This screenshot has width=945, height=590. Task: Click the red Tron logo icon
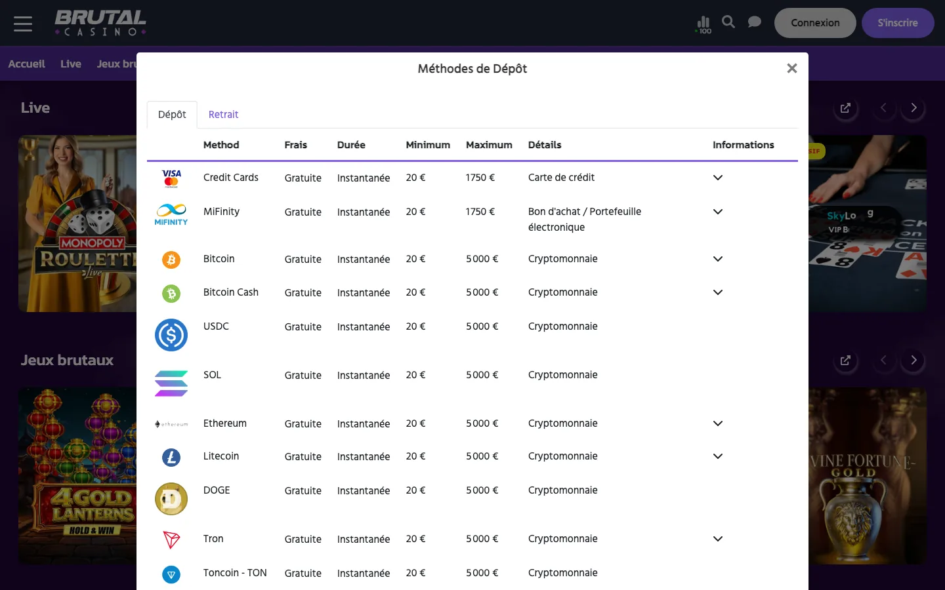pyautogui.click(x=171, y=540)
